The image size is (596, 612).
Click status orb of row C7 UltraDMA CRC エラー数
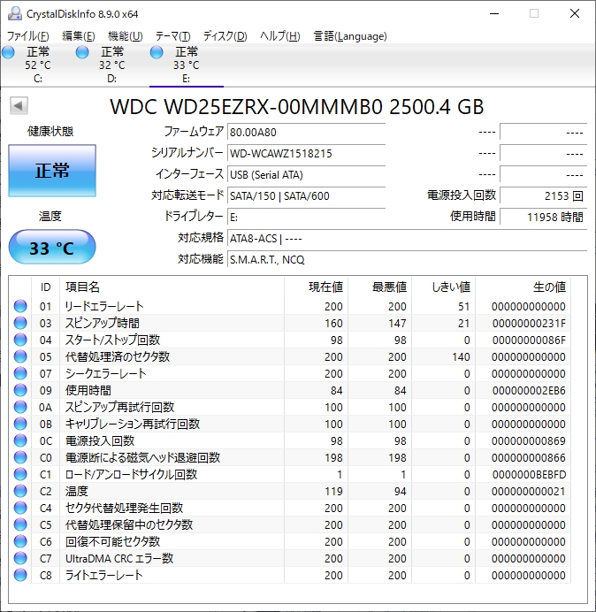tap(20, 558)
